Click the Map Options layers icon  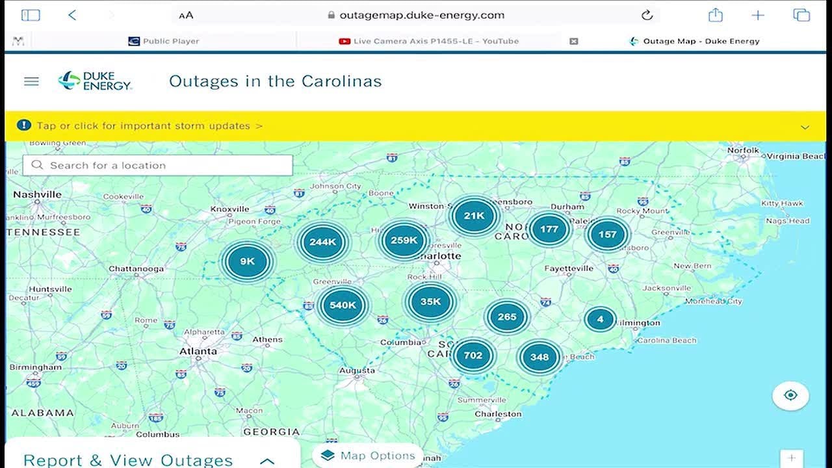pos(328,456)
